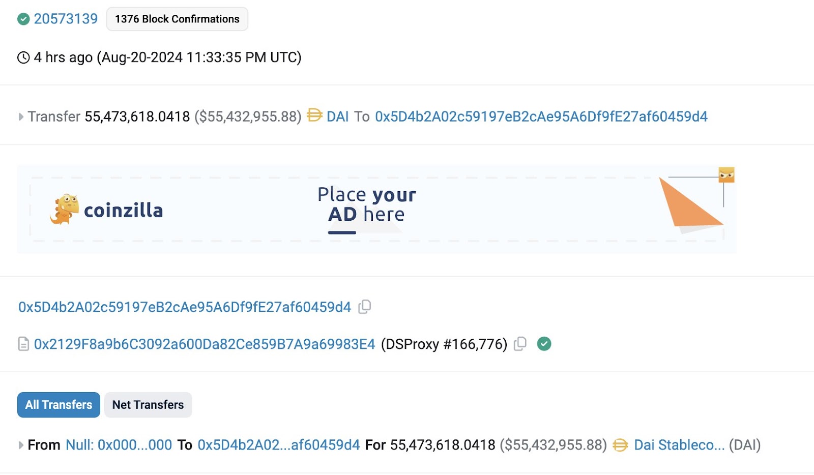Click amount '55,473,618.0418' in the From Null row
814x475 pixels.
point(443,445)
